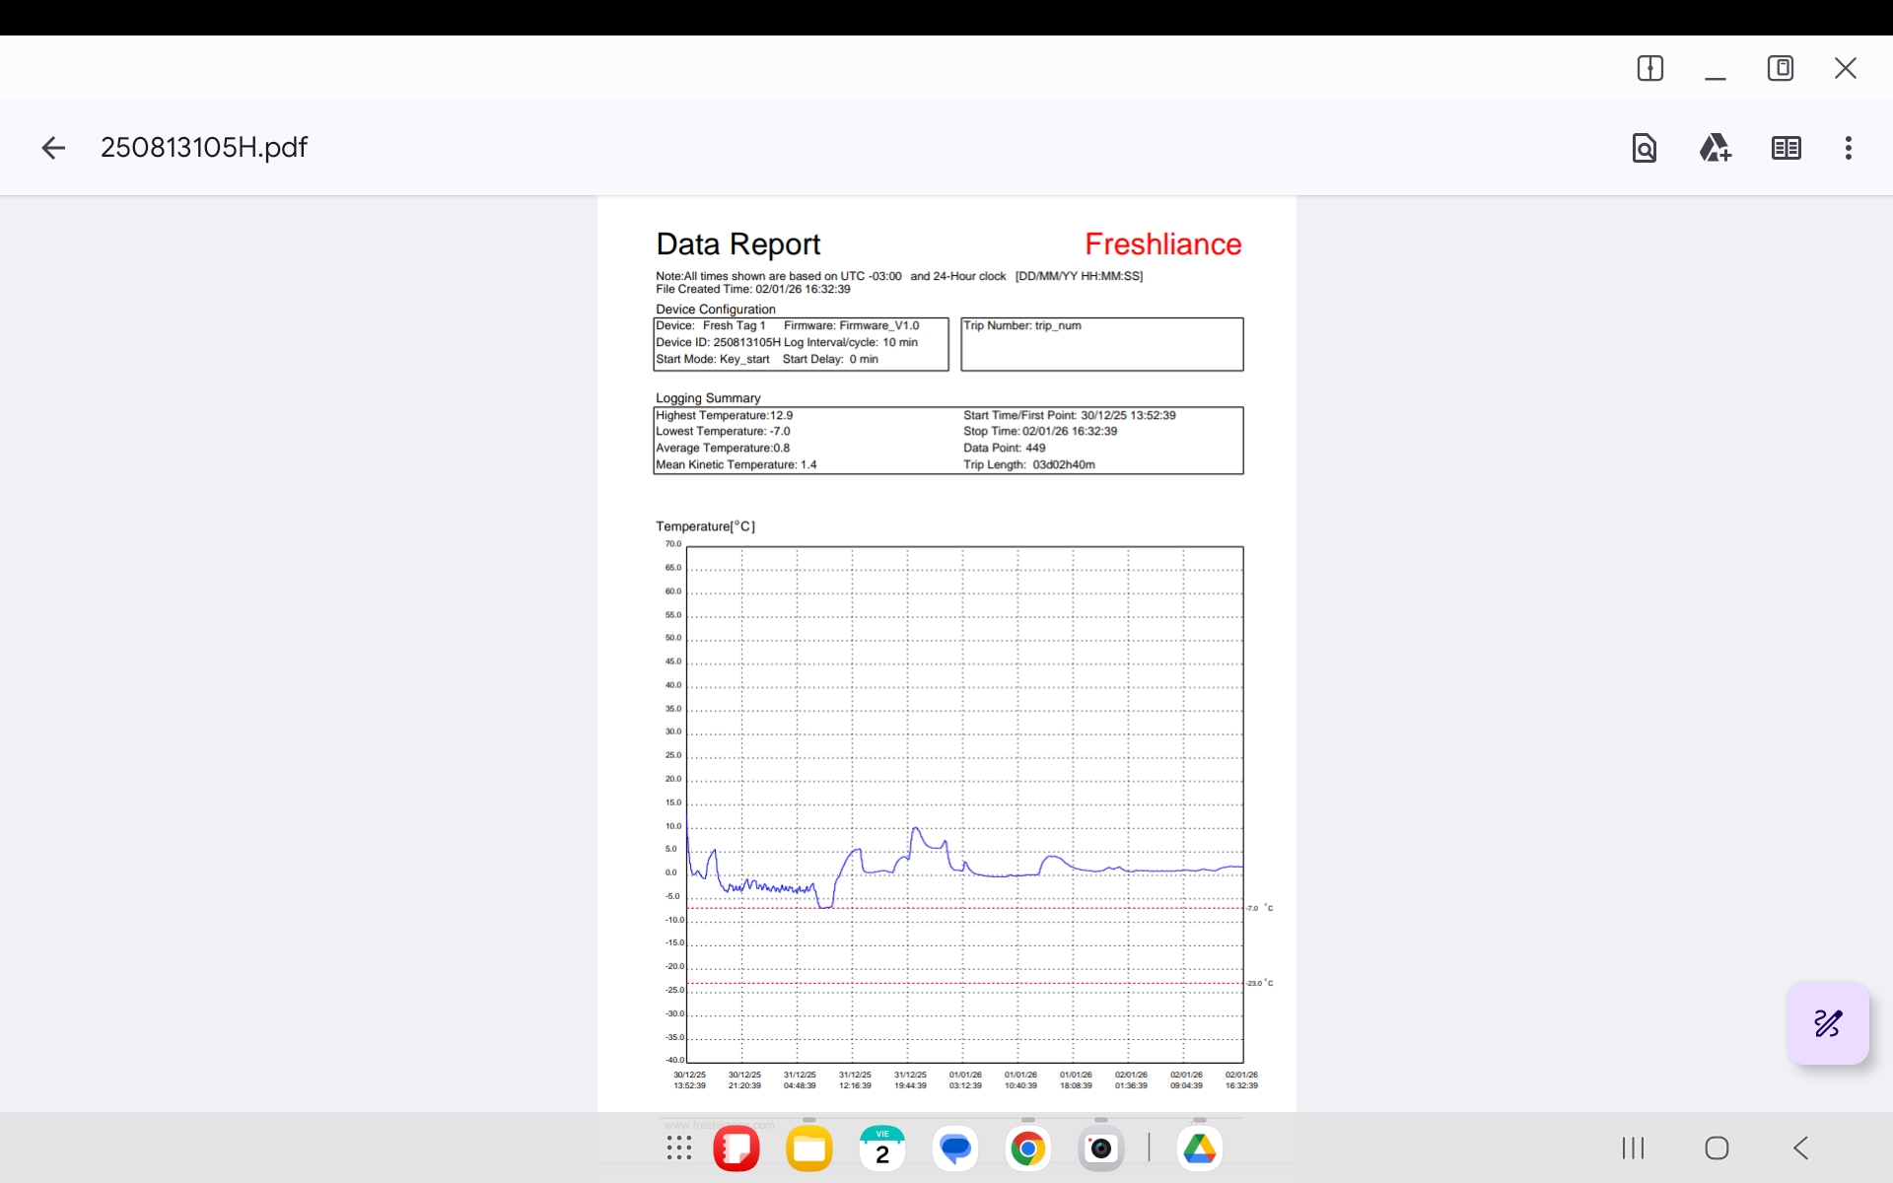The height and width of the screenshot is (1183, 1893).
Task: Tap the temperature chart in PDF
Action: click(964, 803)
